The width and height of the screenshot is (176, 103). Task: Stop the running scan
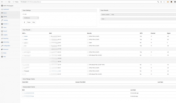click(x=34, y=22)
